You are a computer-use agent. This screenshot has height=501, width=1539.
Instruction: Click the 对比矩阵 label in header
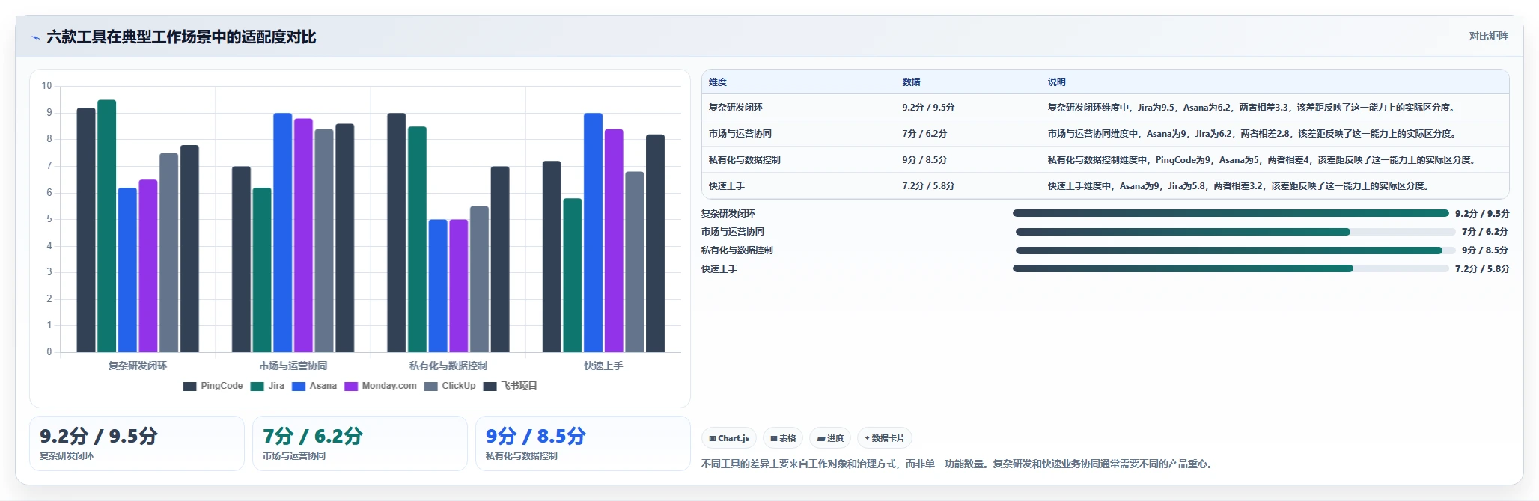1488,36
